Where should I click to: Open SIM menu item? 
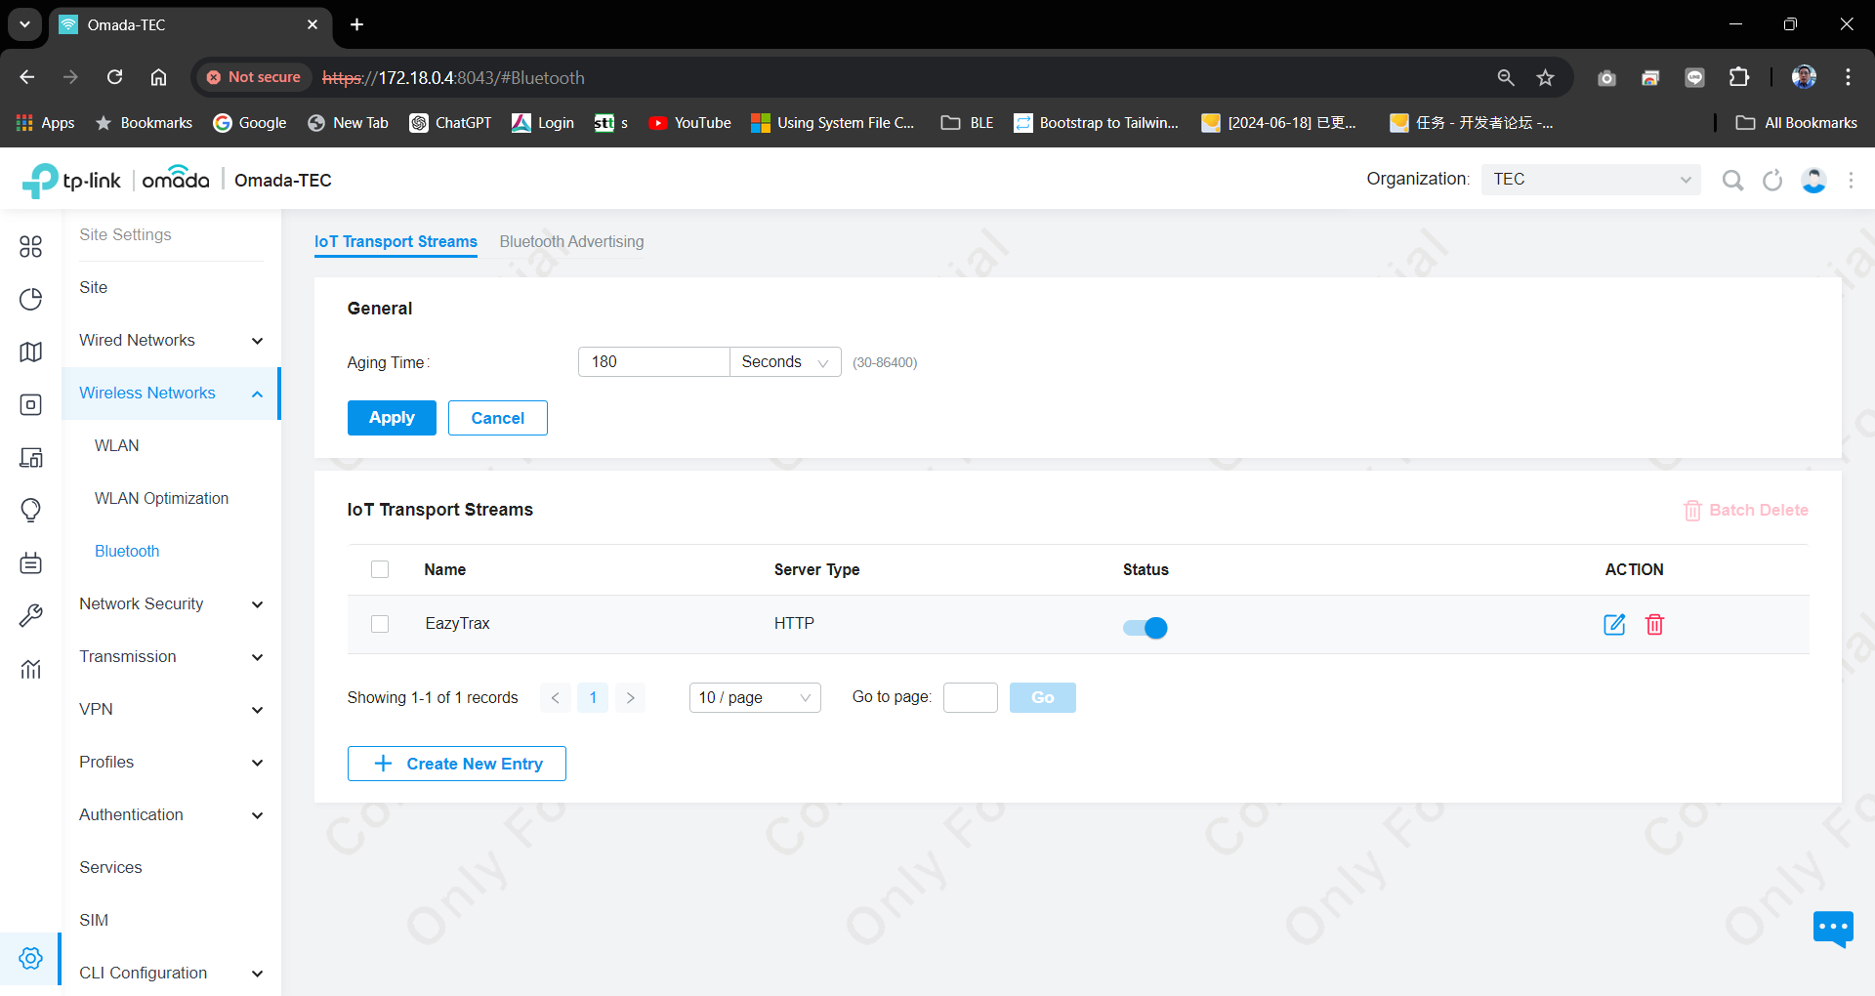tap(94, 920)
